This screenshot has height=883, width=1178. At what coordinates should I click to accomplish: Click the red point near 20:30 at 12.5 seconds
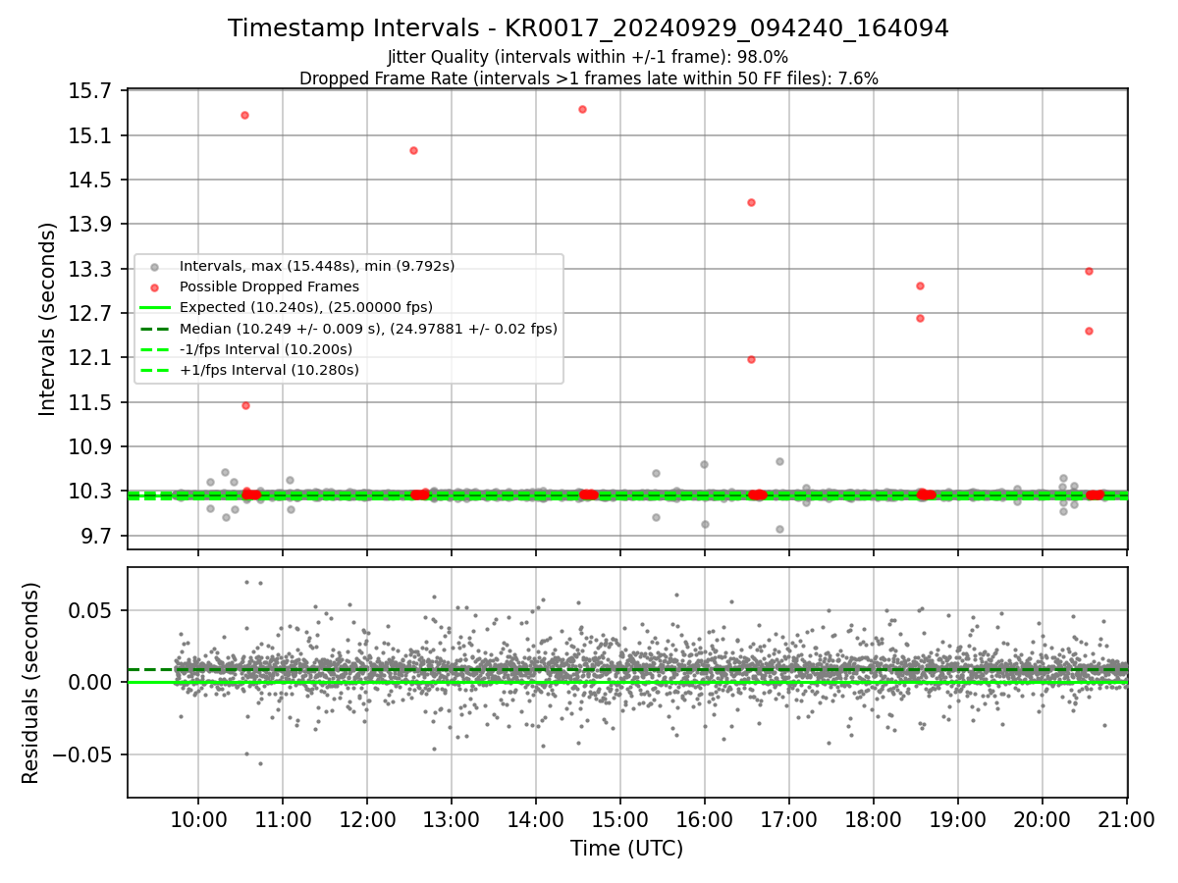pyautogui.click(x=1089, y=331)
